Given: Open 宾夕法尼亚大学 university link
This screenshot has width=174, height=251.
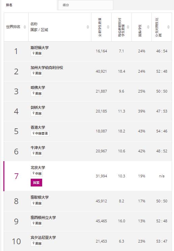Looking at the screenshot, I should click(x=43, y=237).
